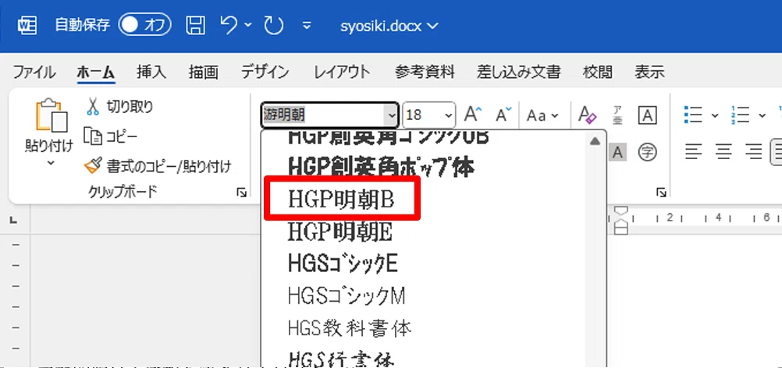
Task: Decrease font size with small A icon
Action: click(x=503, y=115)
